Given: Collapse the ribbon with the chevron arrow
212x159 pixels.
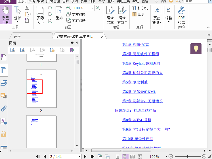Looking at the screenshot, I should pos(208,27).
